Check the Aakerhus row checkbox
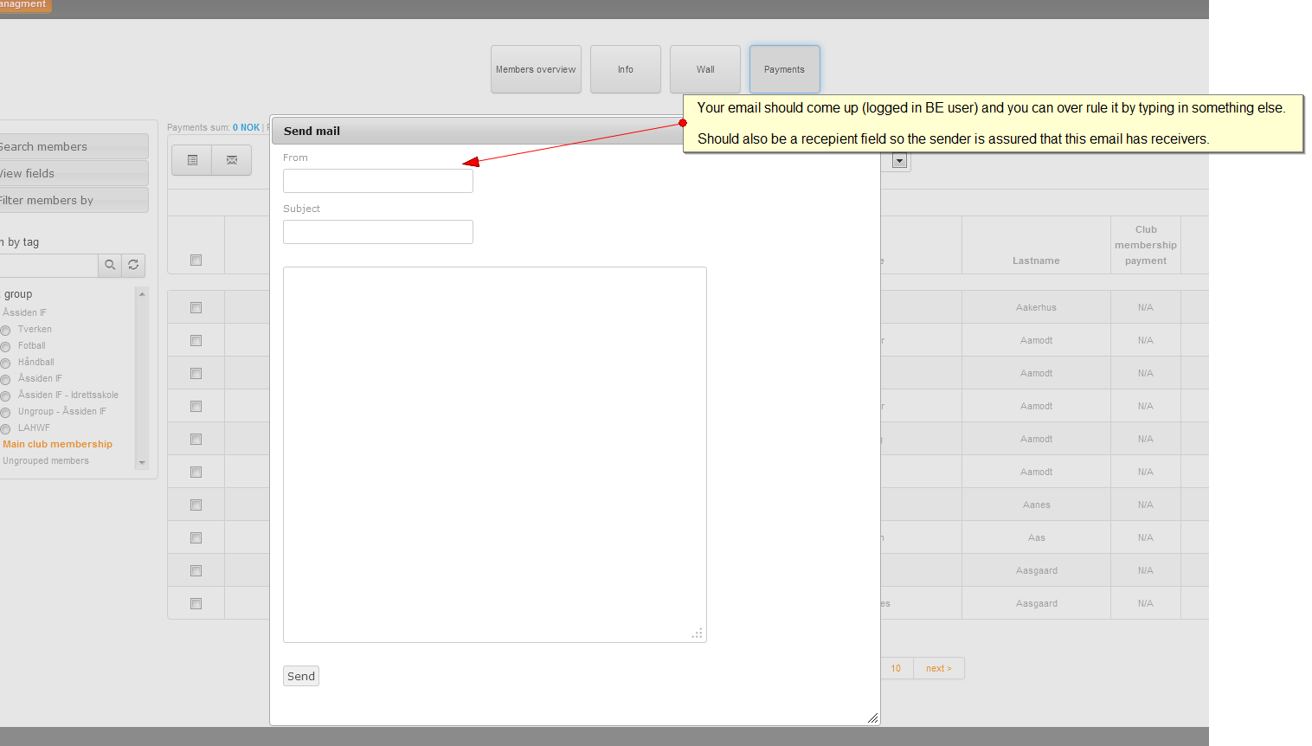 point(196,308)
